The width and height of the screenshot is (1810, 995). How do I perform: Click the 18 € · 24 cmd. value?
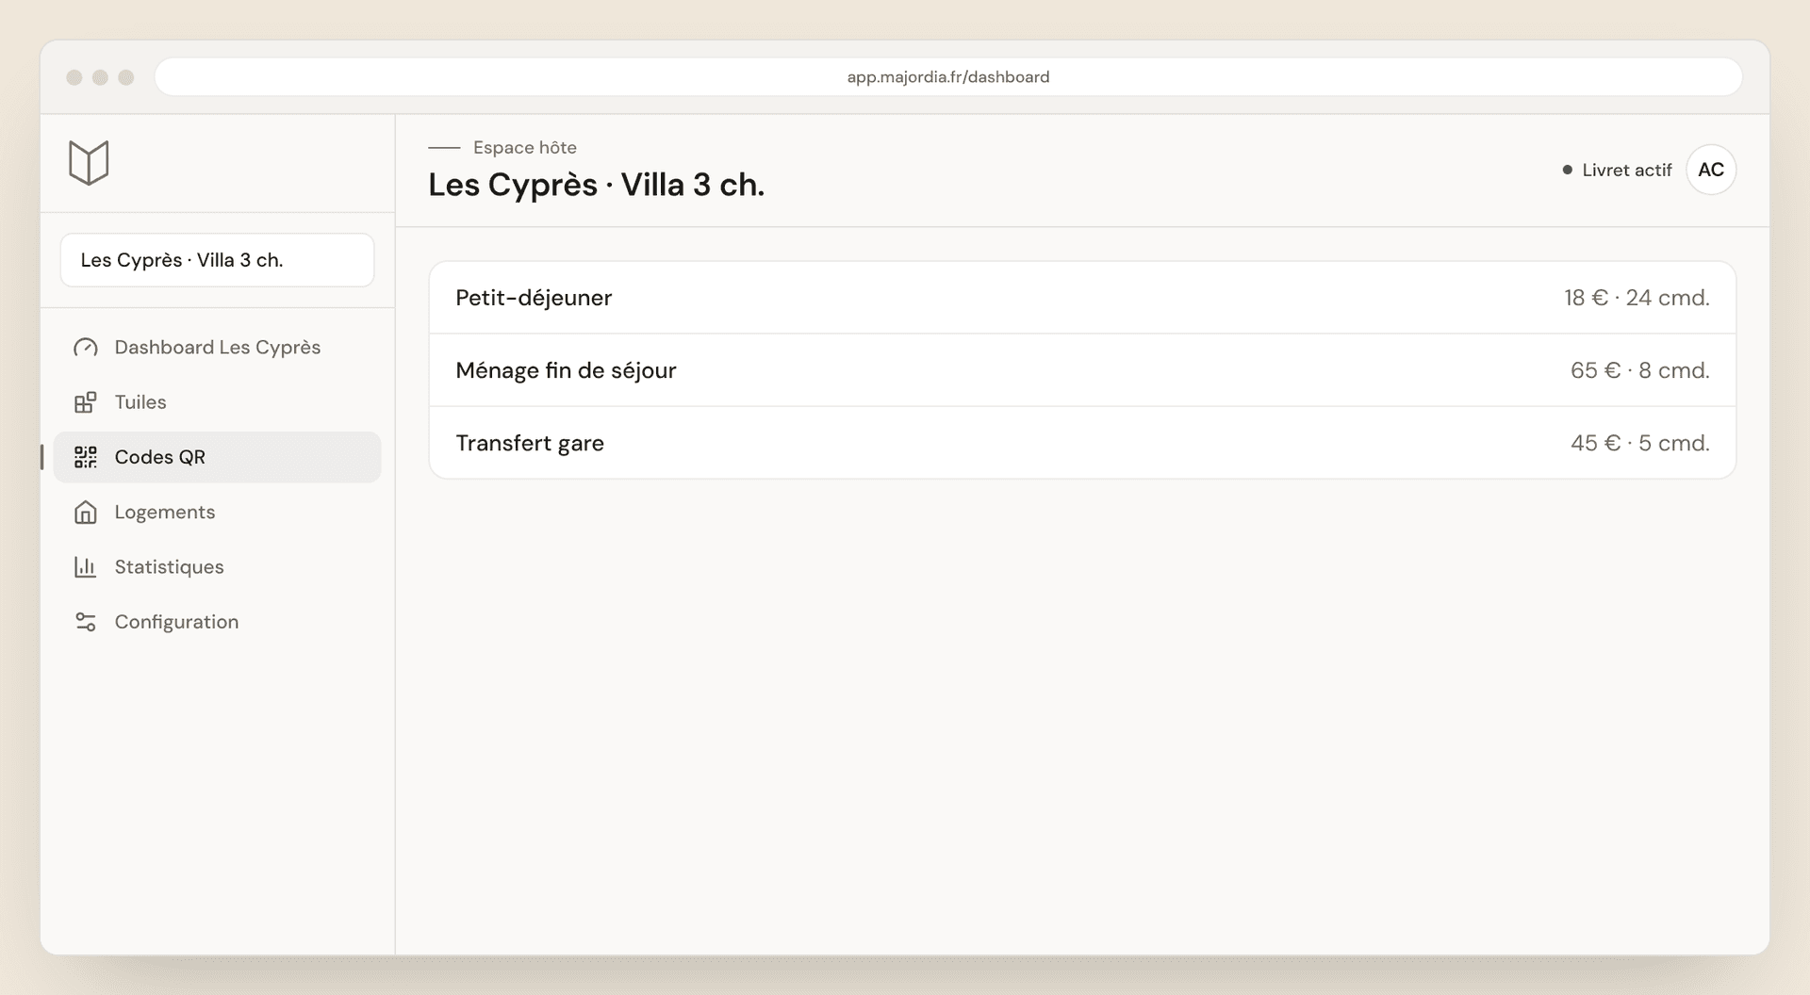pos(1637,298)
